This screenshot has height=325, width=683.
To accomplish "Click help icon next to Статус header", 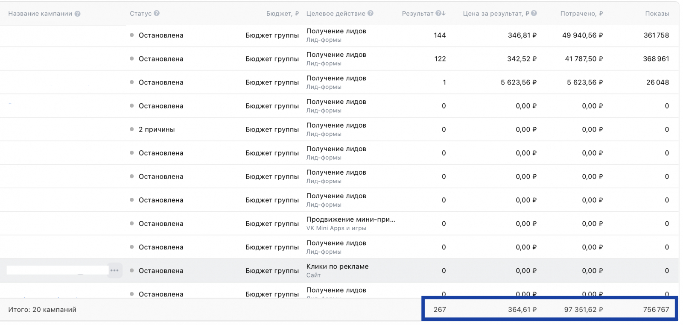I will tap(157, 13).
